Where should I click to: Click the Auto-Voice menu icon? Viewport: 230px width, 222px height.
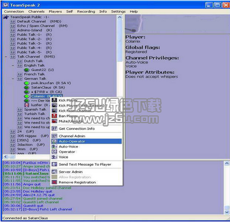click(54, 147)
